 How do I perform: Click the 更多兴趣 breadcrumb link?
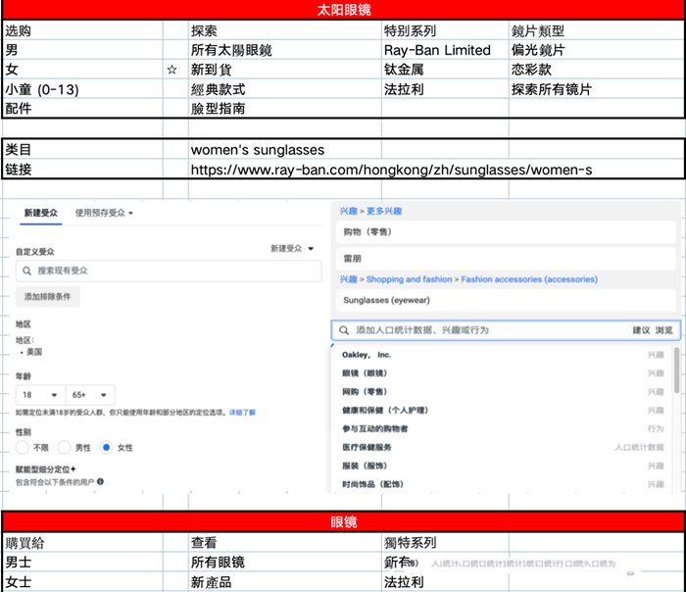(x=384, y=211)
